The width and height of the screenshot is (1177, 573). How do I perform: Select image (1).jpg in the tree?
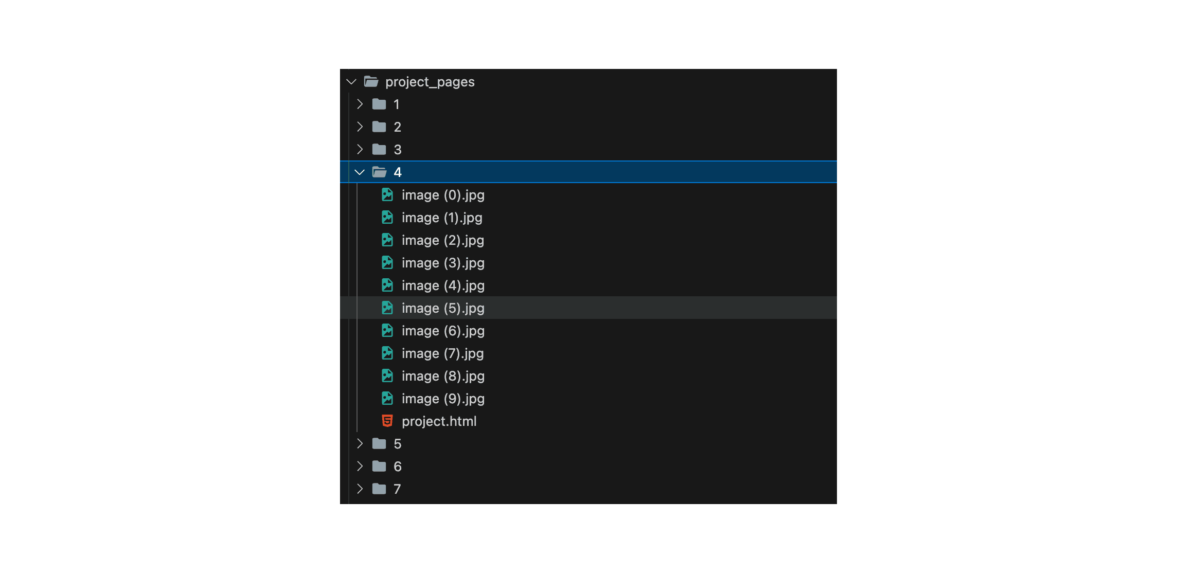[x=442, y=218]
